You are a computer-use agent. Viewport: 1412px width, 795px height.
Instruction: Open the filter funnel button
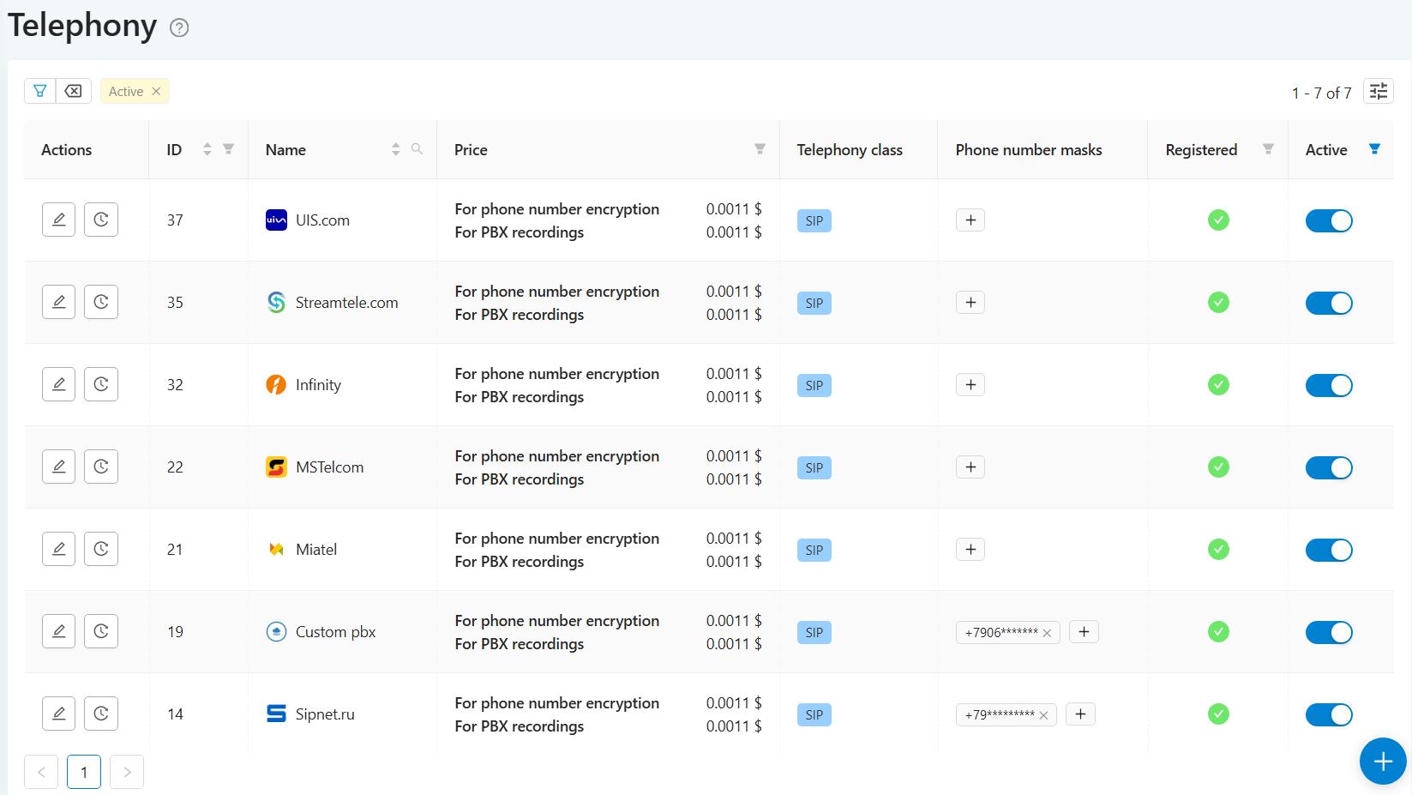click(40, 91)
